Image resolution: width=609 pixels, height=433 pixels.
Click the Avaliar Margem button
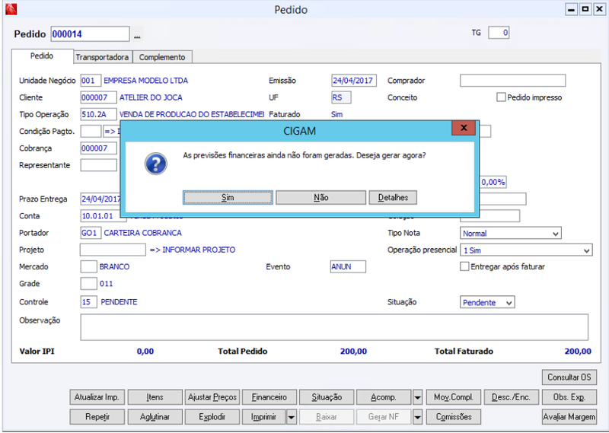[569, 417]
